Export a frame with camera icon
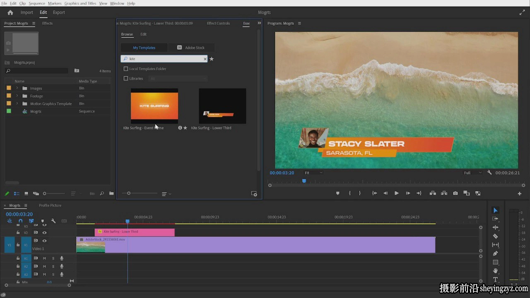The width and height of the screenshot is (530, 298). point(455,193)
